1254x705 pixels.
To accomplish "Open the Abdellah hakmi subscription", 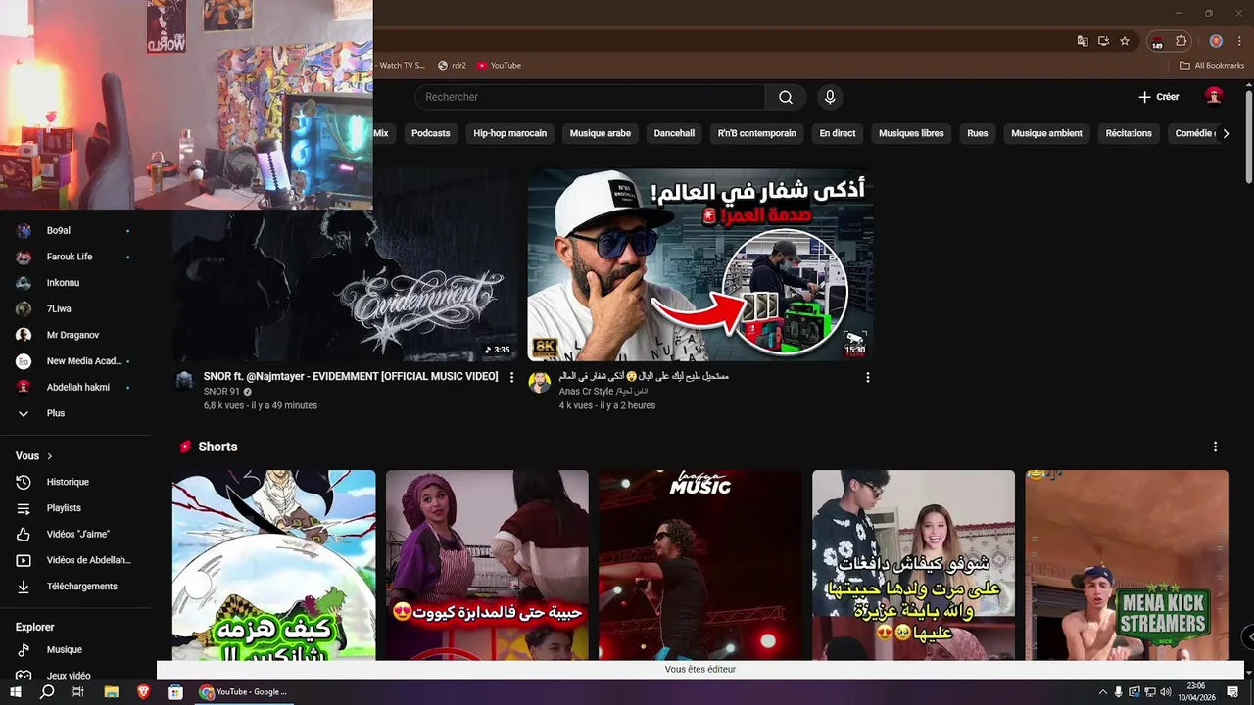I will click(x=74, y=387).
